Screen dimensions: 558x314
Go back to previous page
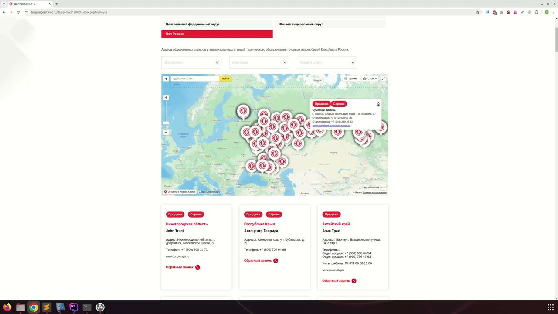point(4,12)
